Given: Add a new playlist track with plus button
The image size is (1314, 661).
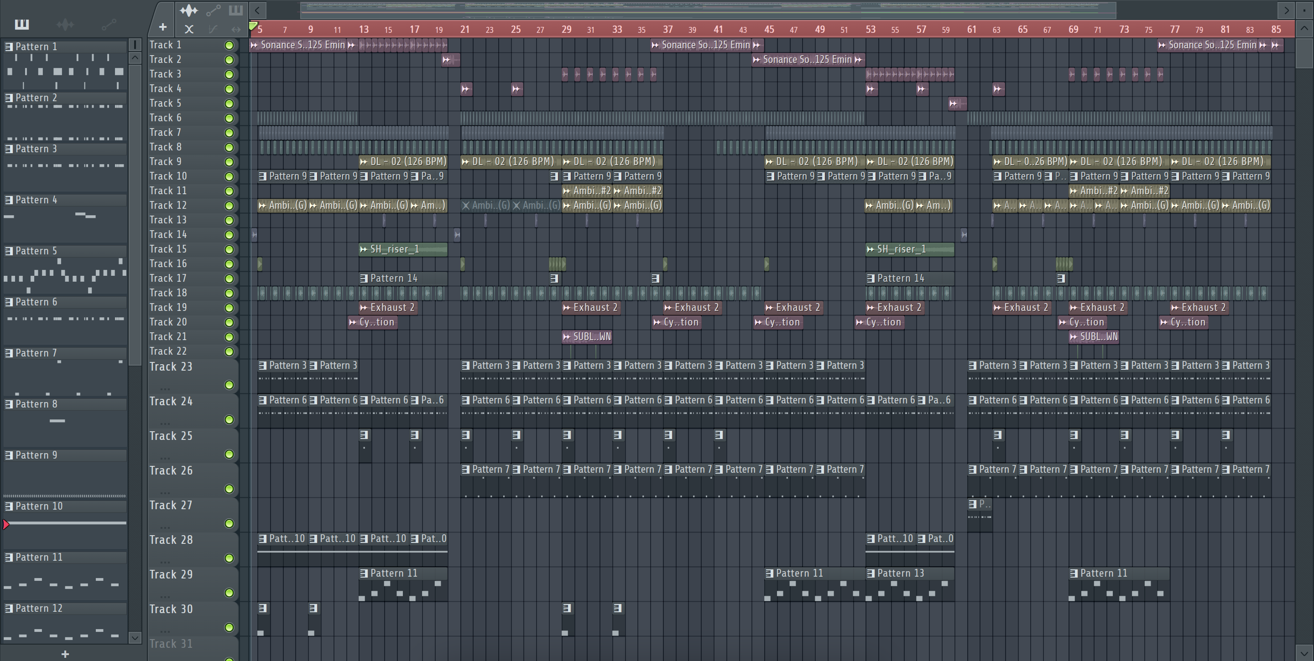Looking at the screenshot, I should point(163,27).
